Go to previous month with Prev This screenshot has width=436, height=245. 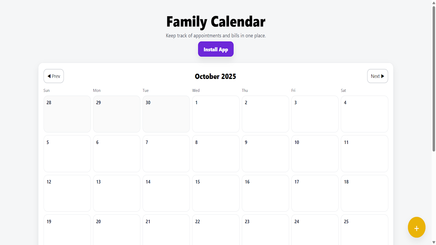click(x=54, y=76)
